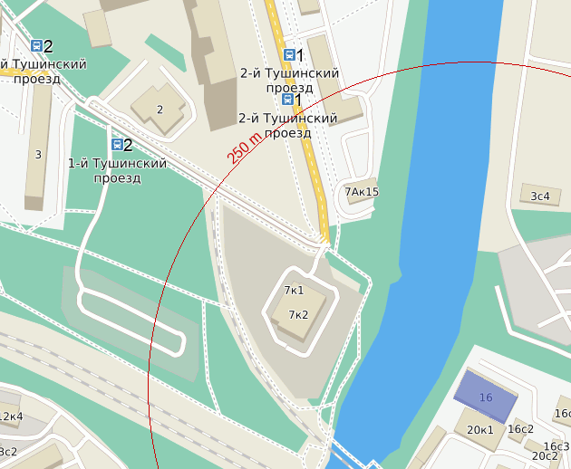
Task: Select building 12к4
Action: 10,416
